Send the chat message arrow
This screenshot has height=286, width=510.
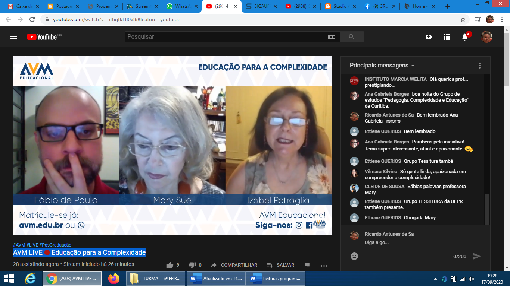tap(476, 256)
